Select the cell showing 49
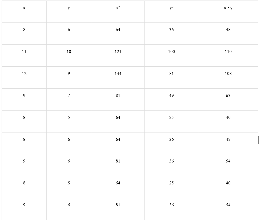Viewport: 259px width, 220px height. pos(171,100)
